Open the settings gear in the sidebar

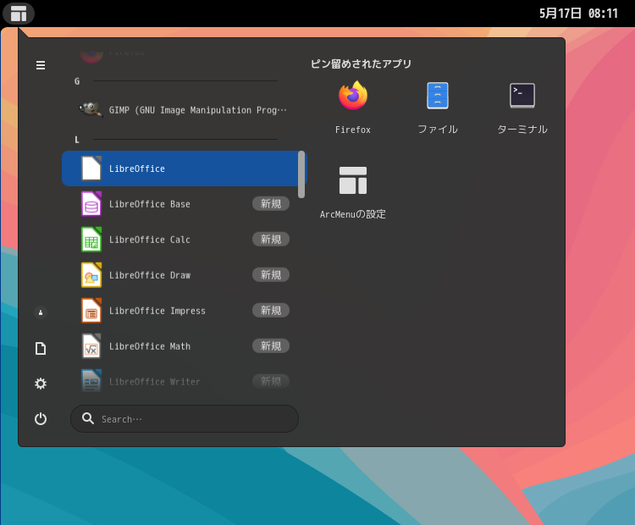41,384
